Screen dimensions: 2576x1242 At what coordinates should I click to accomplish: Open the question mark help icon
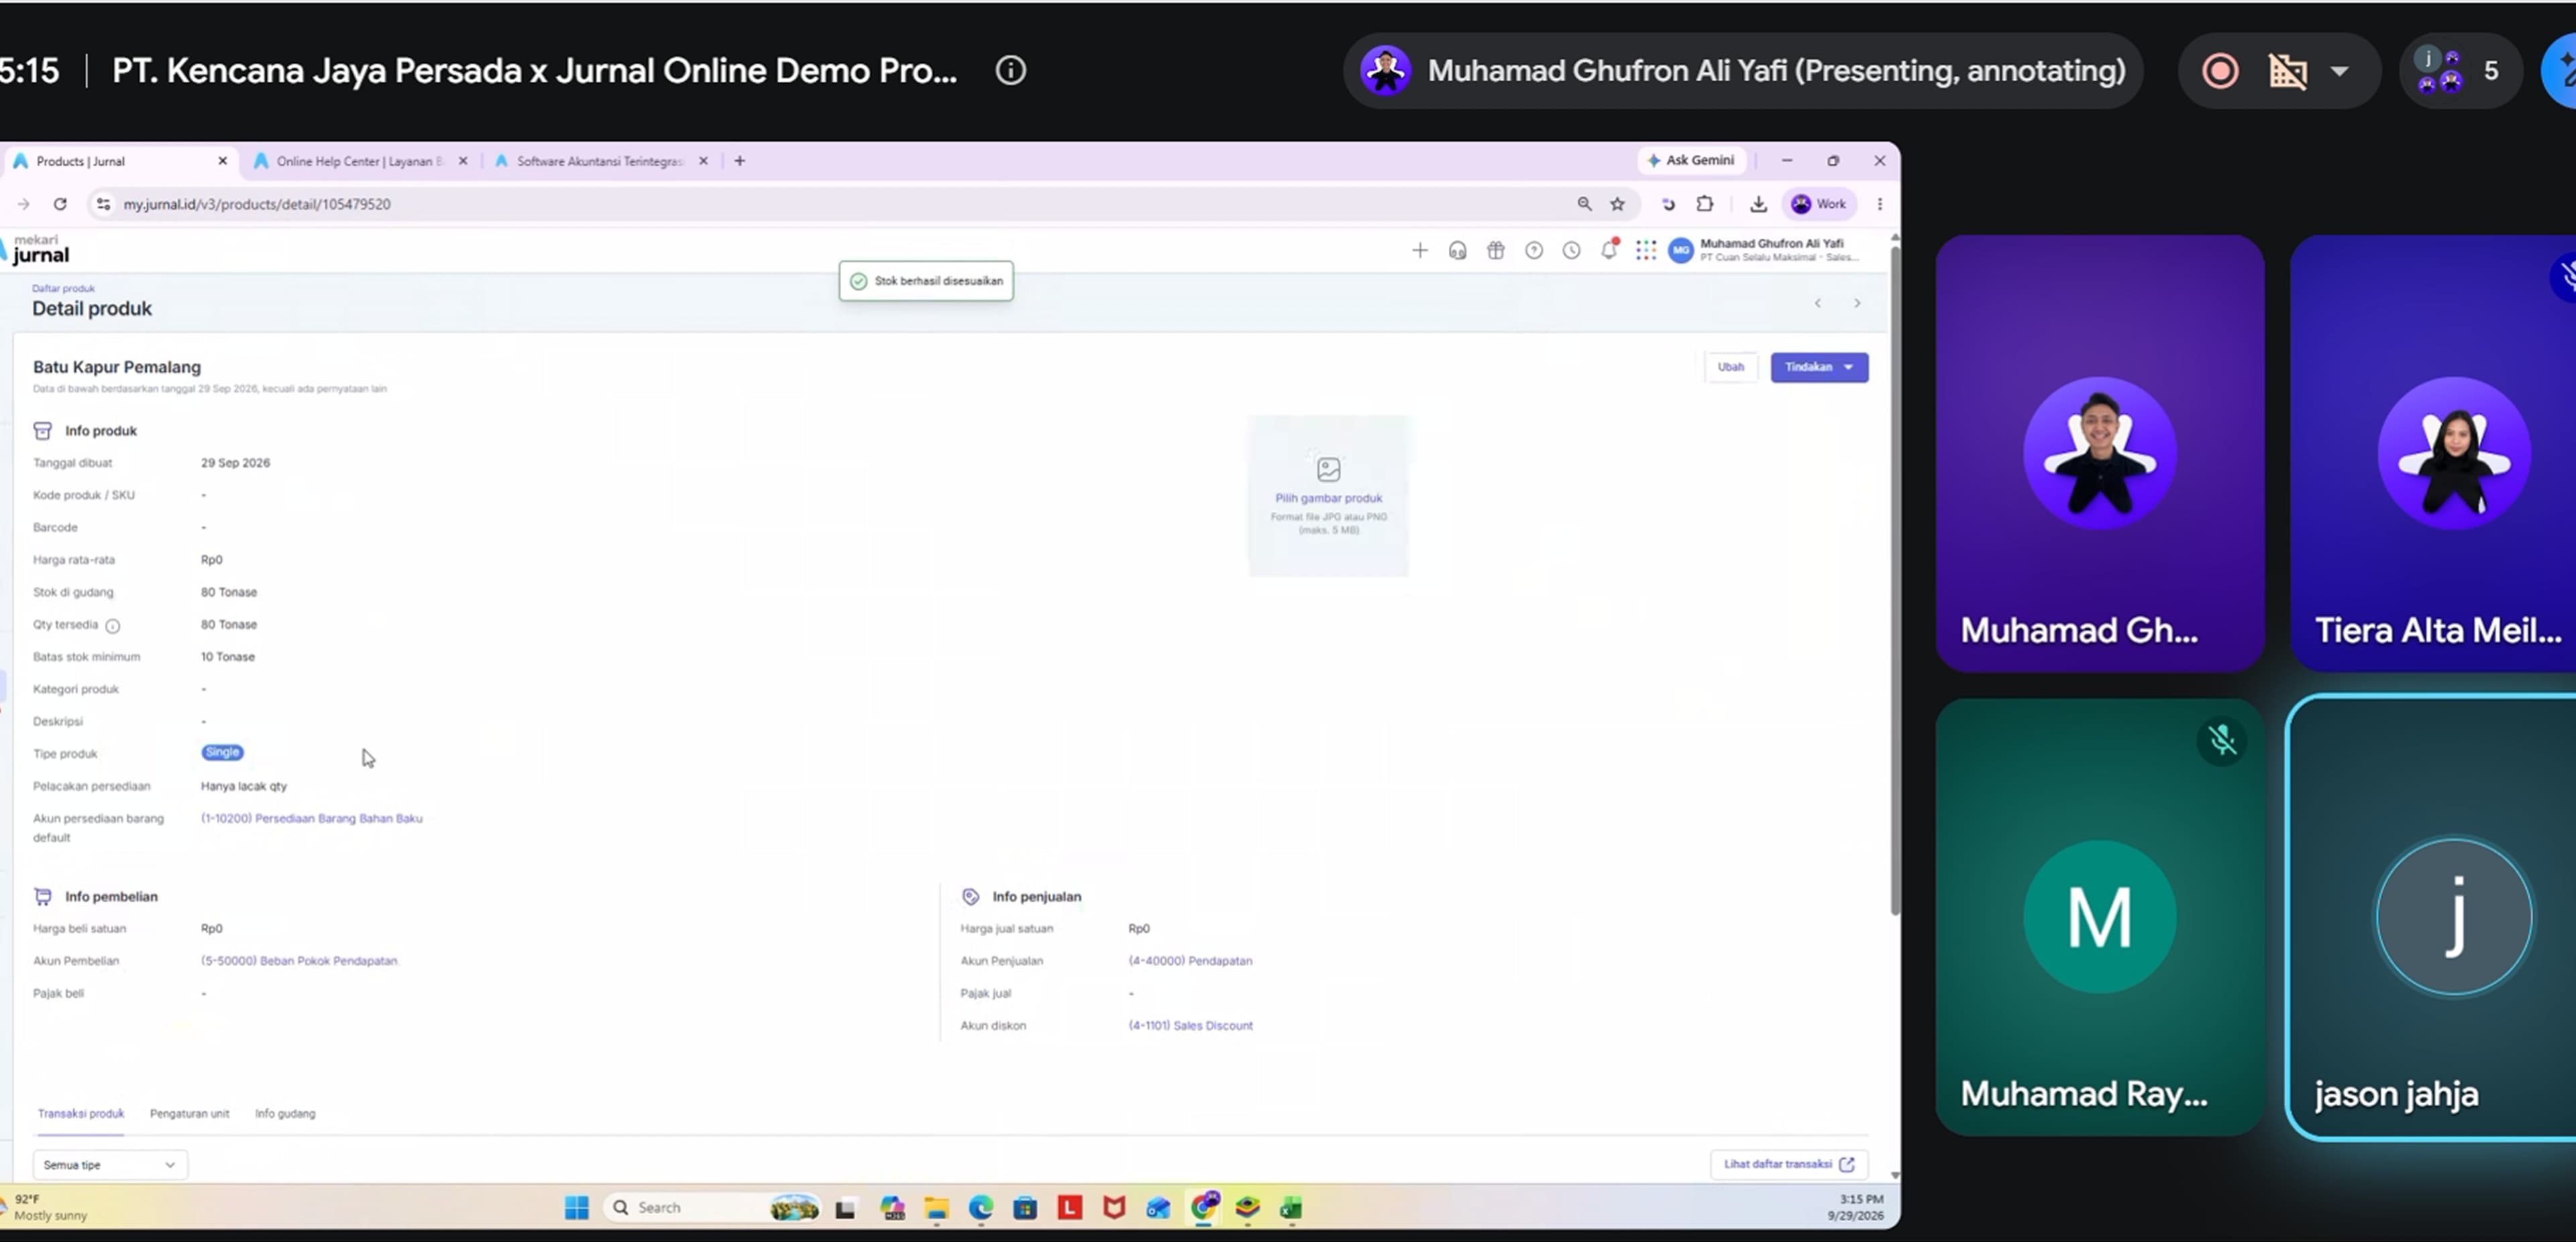pos(1533,251)
